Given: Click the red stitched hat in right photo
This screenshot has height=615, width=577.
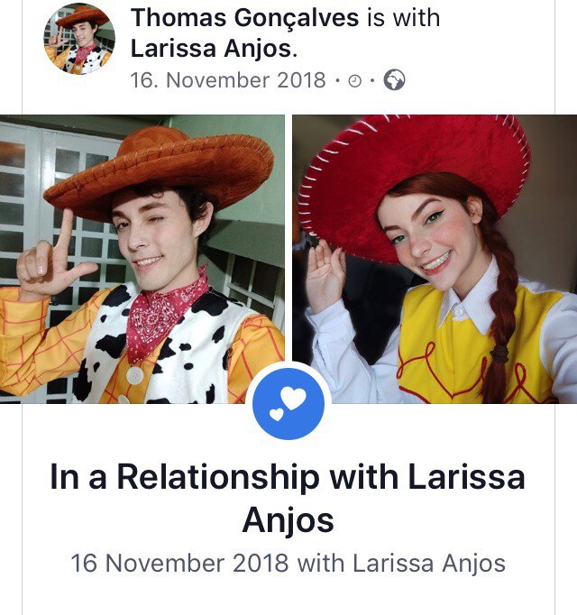Looking at the screenshot, I should tap(414, 182).
